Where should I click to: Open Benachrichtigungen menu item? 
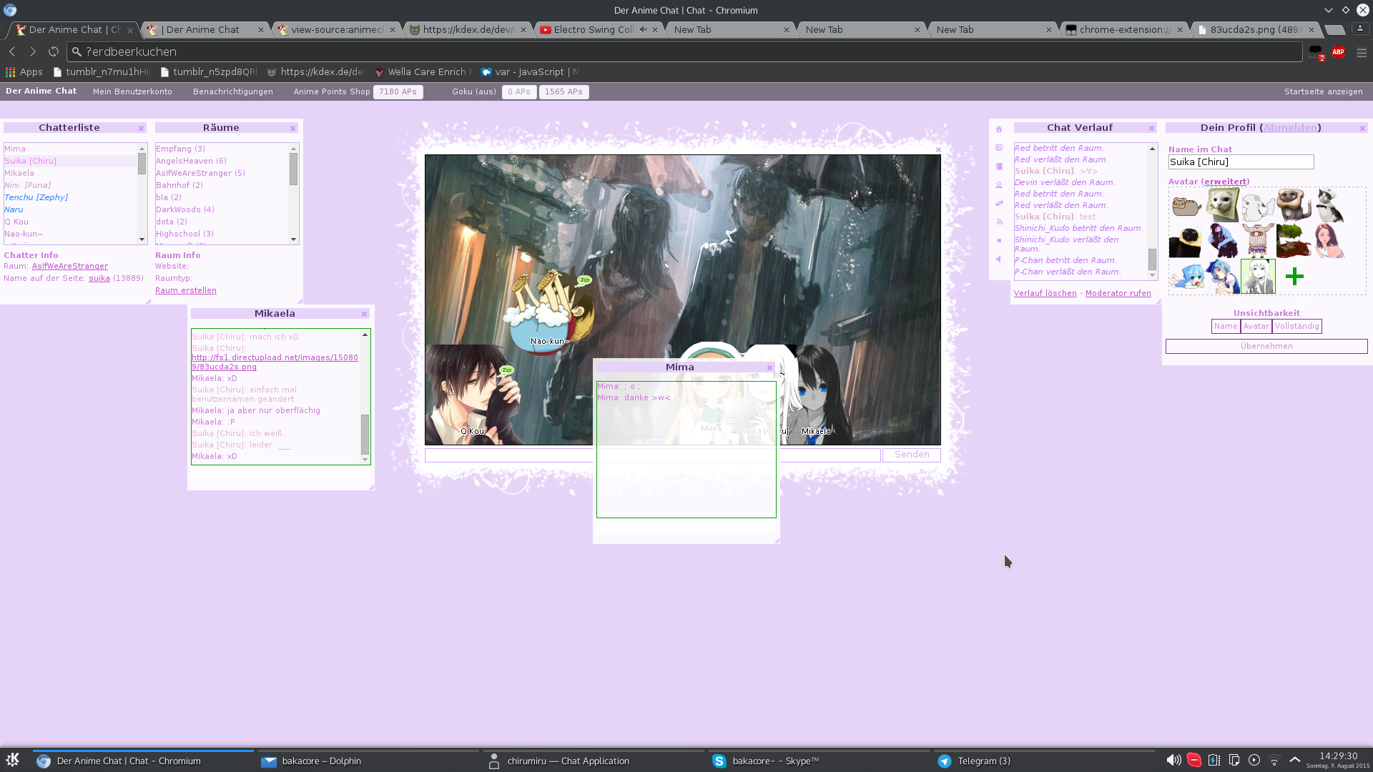[x=233, y=91]
